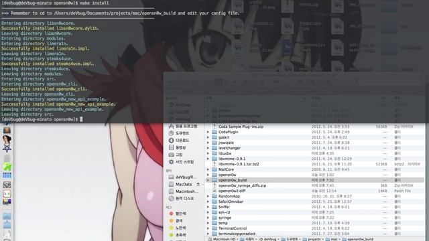Click 'Successfully installed opensn0w_new_api_example.' terminal line
Viewport: 429px width, 241px height.
pos(58,104)
